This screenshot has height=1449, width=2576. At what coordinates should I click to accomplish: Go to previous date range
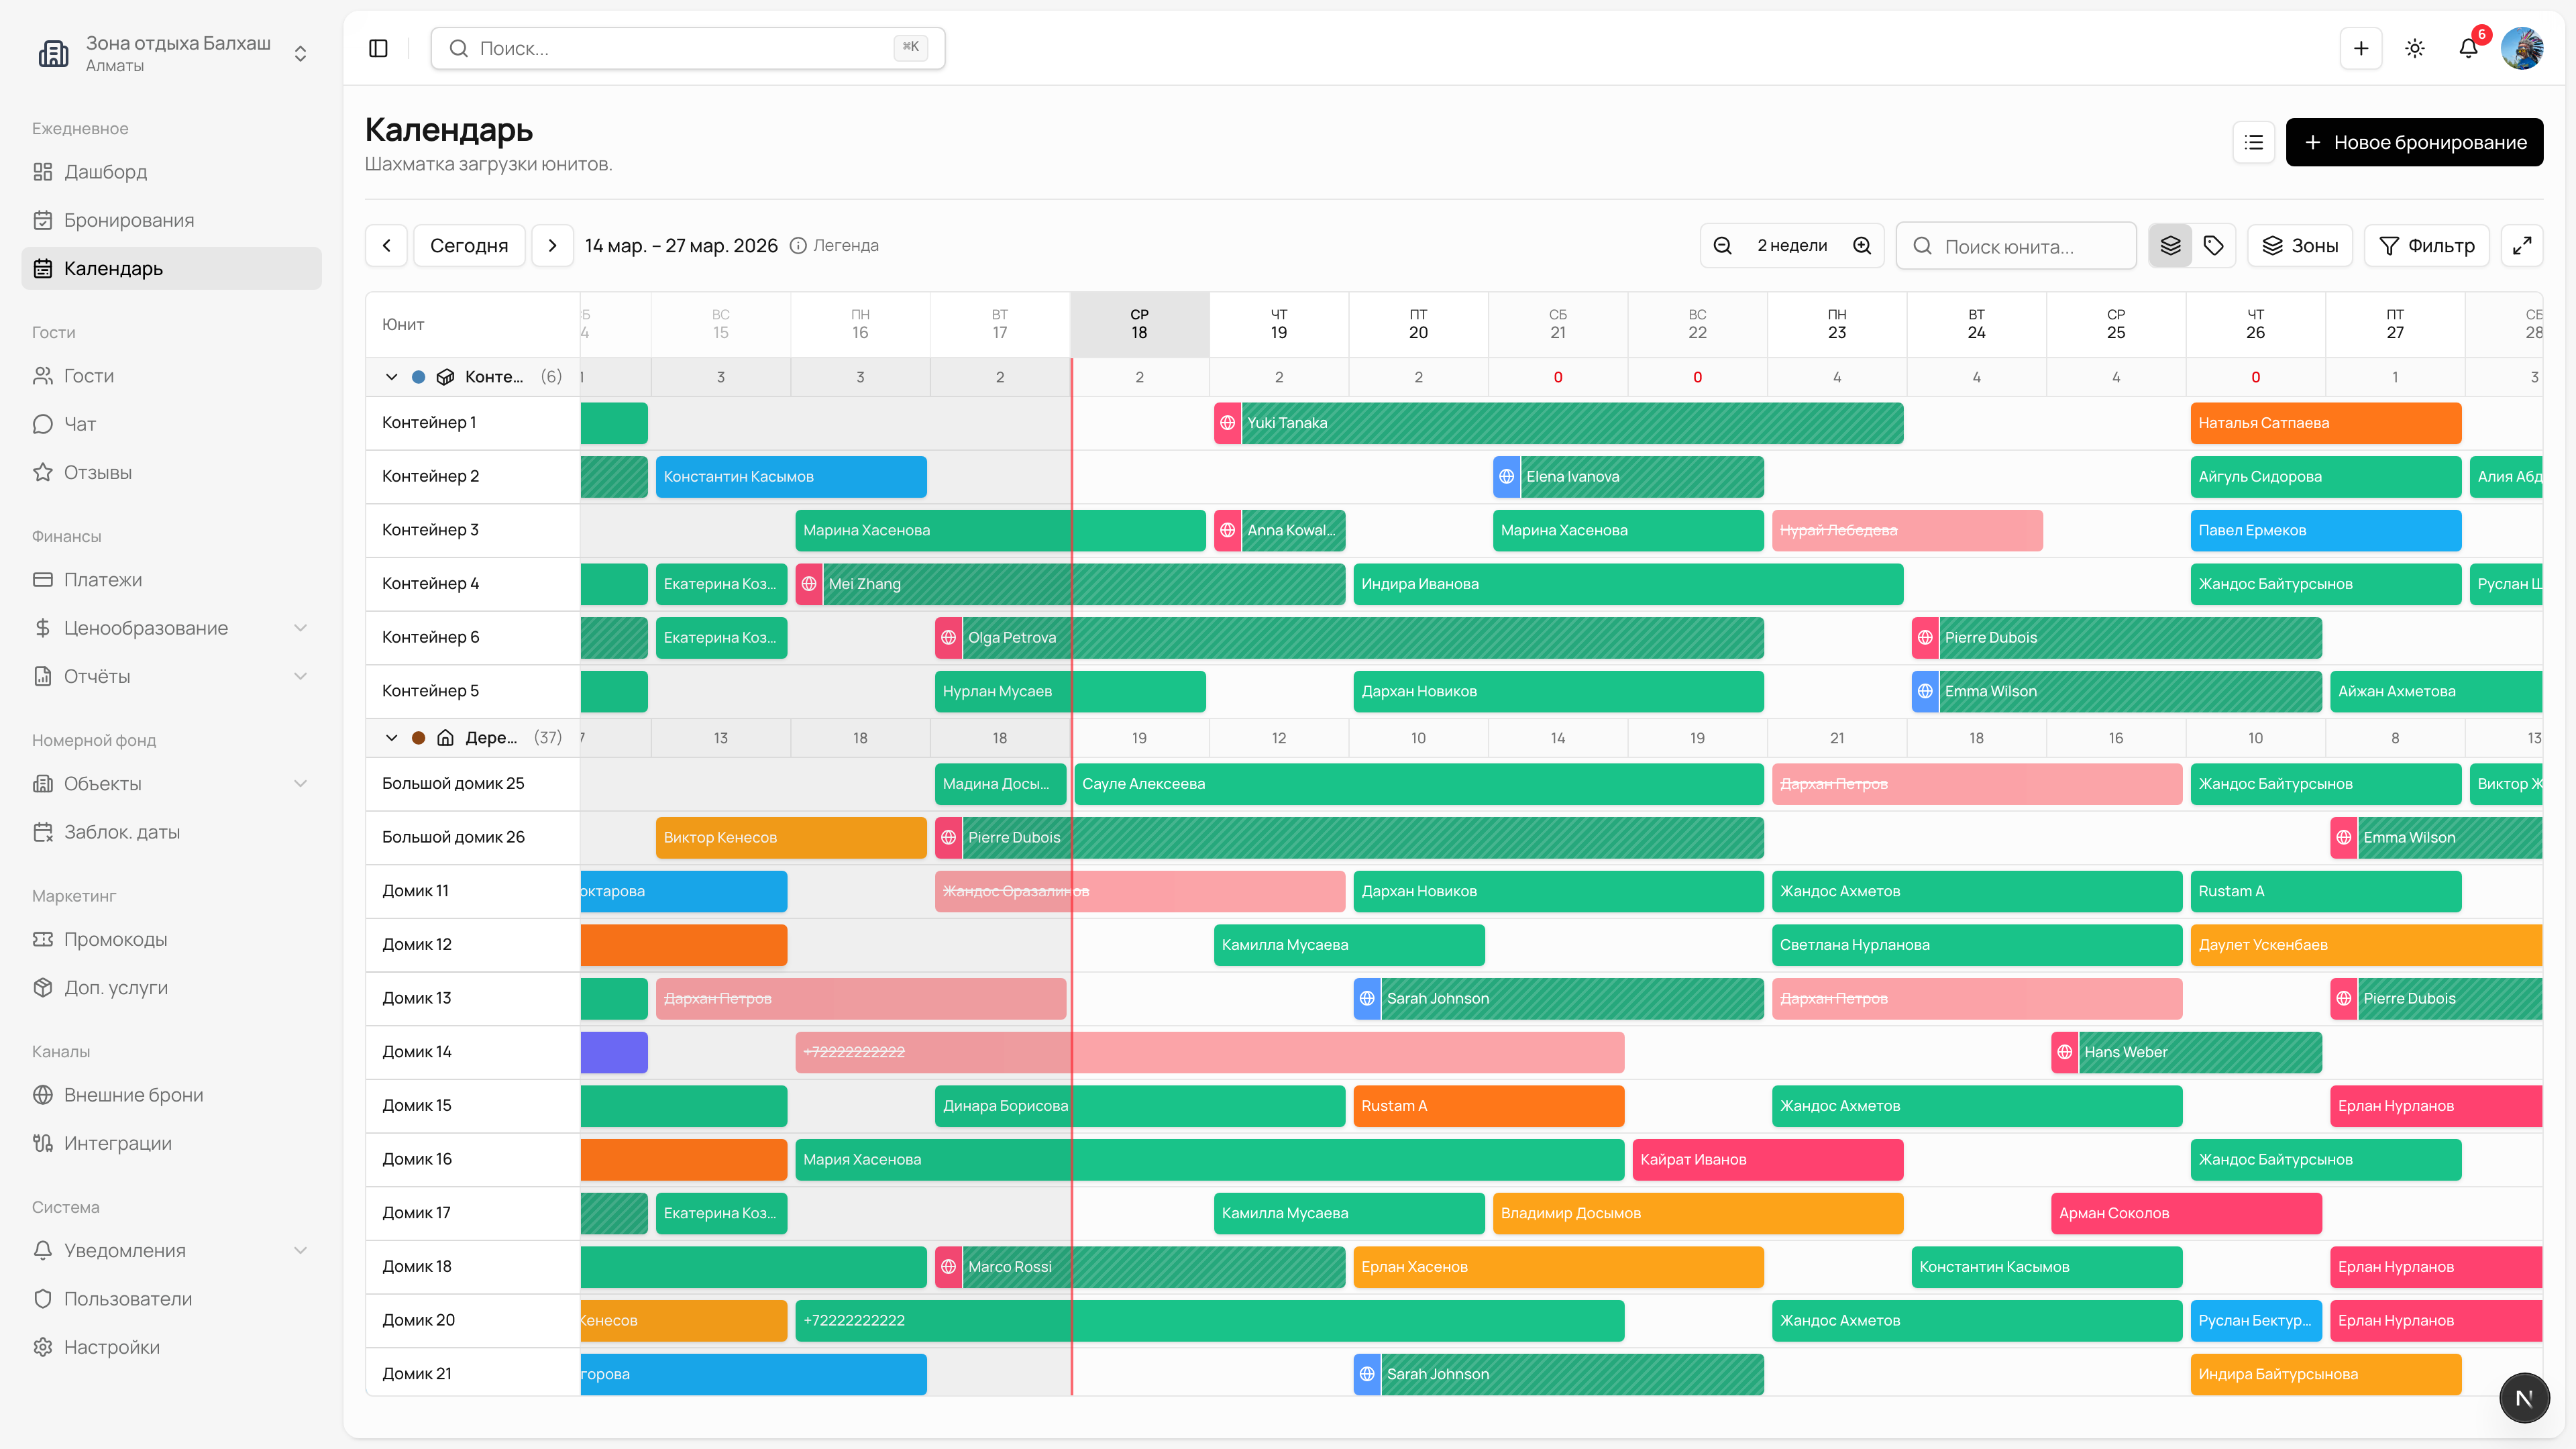click(x=386, y=246)
